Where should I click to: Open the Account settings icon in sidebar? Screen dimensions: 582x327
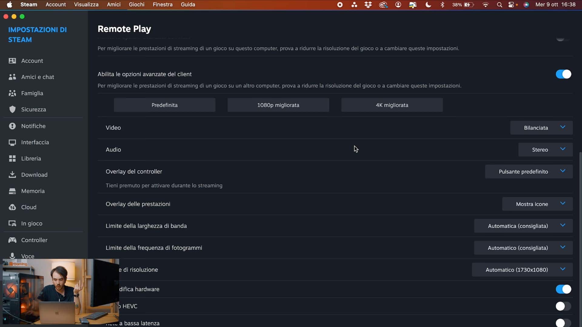pos(12,61)
